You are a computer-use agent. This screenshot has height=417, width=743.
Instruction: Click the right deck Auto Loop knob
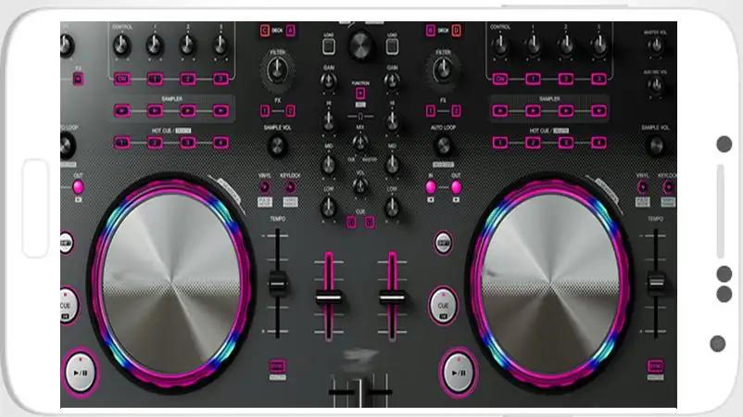(x=443, y=146)
